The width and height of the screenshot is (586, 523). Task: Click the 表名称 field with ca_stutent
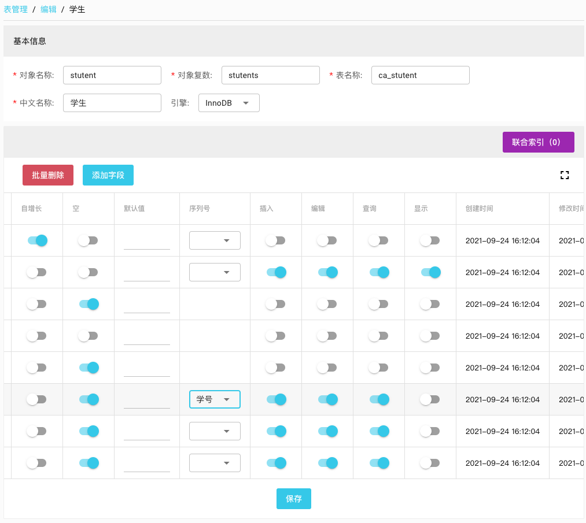pyautogui.click(x=420, y=75)
